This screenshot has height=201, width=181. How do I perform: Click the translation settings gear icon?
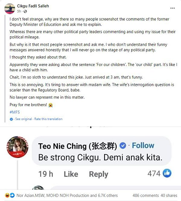click(x=11, y=119)
